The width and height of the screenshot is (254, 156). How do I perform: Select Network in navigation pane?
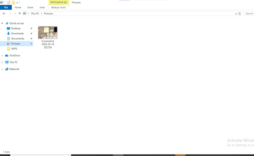coord(14,69)
